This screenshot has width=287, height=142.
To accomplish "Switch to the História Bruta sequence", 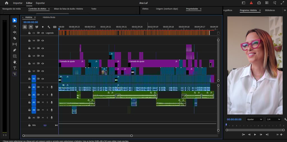I will tap(49, 17).
